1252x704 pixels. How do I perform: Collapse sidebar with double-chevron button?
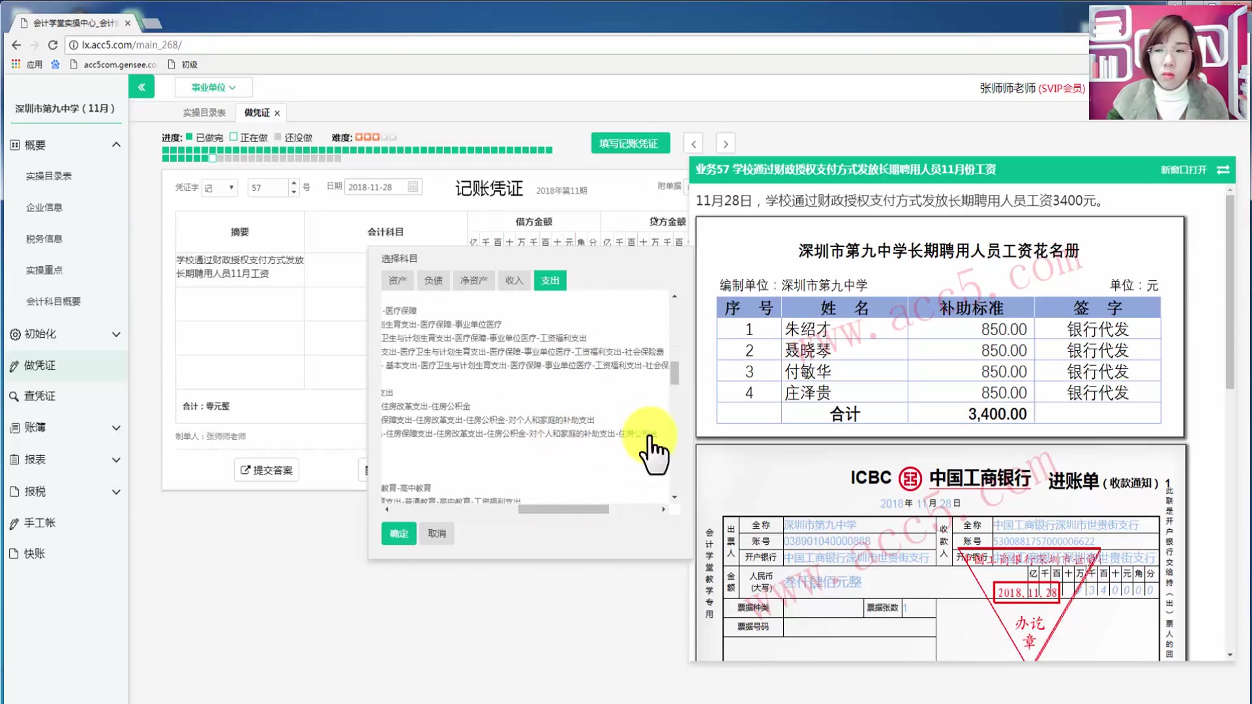coord(142,87)
